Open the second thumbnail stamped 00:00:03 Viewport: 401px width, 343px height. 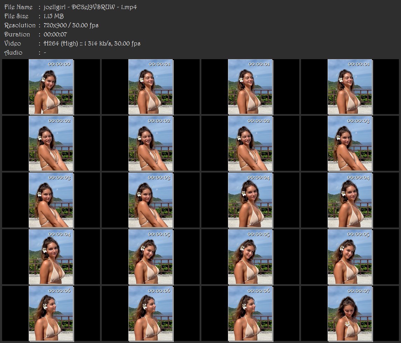(51, 200)
